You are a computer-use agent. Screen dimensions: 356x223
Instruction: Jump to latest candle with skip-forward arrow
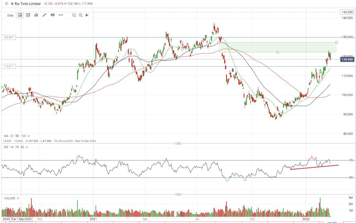click(x=87, y=15)
